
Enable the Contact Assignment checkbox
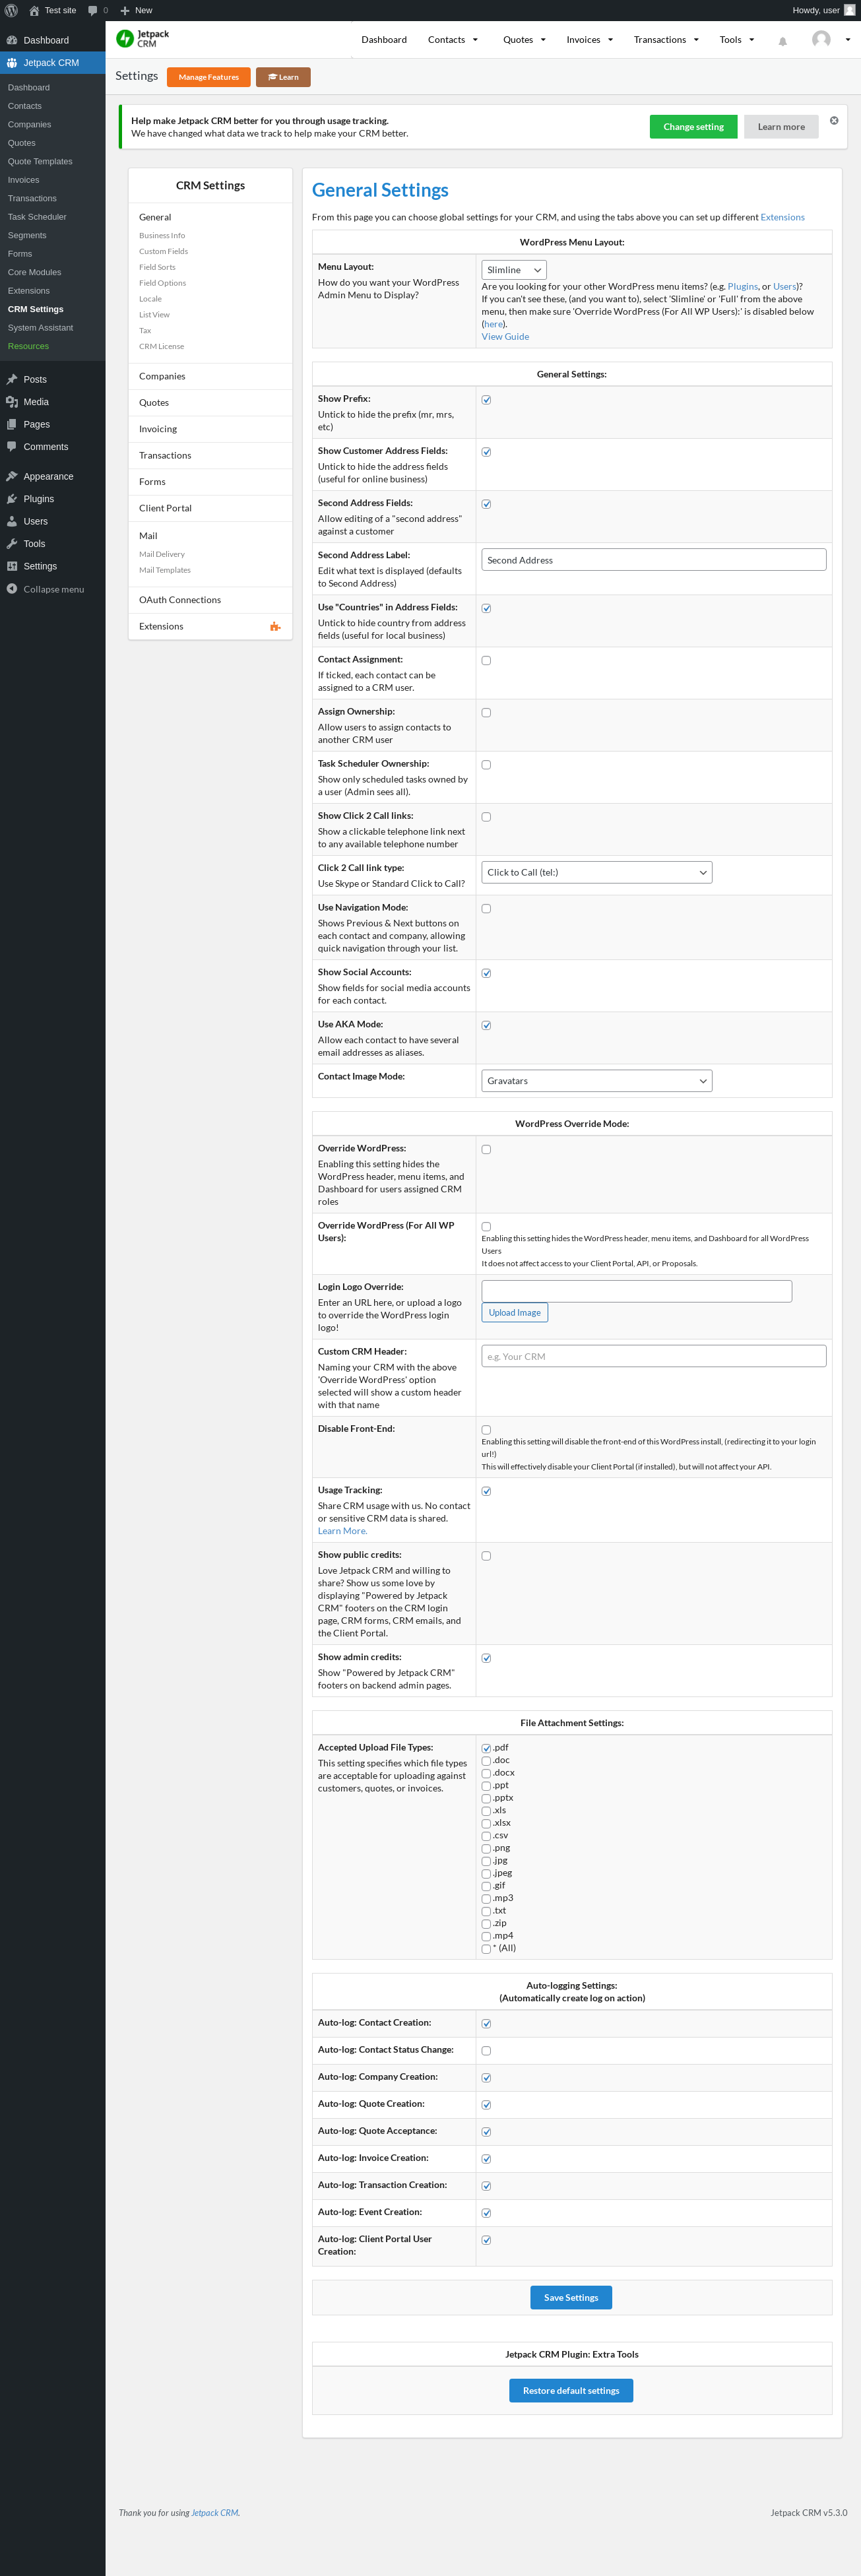(x=486, y=661)
